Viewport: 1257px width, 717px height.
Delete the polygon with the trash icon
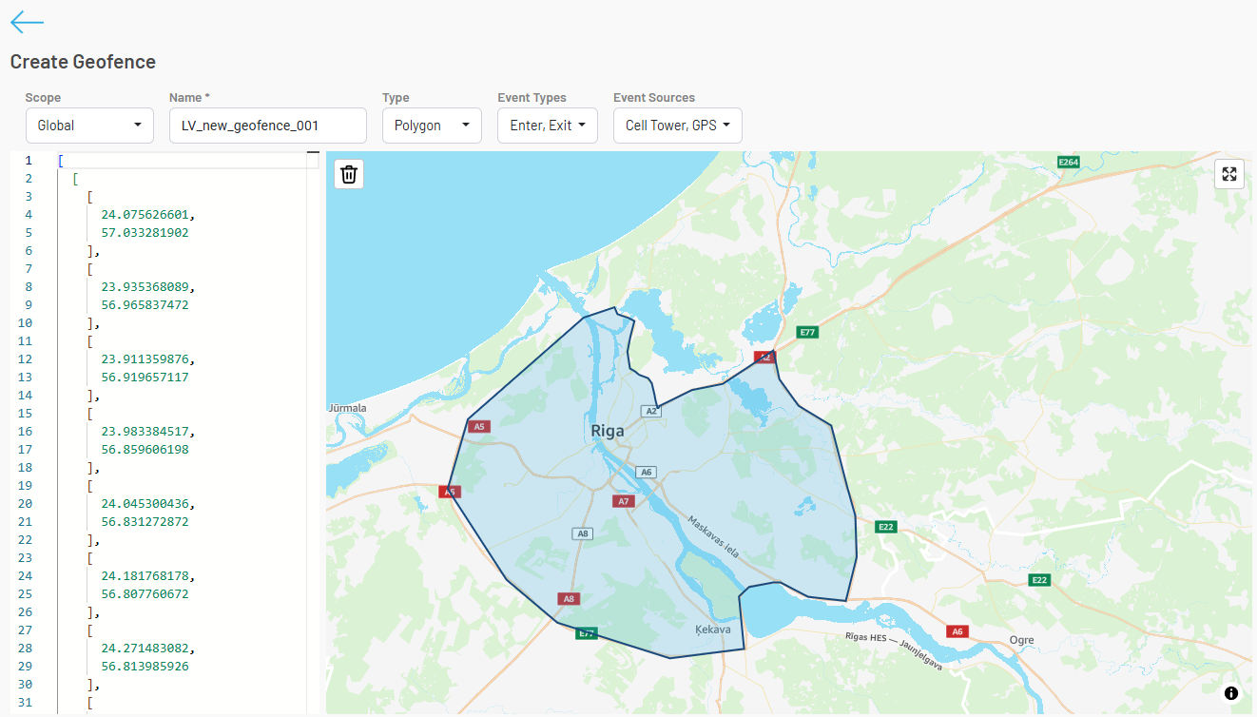(x=349, y=174)
